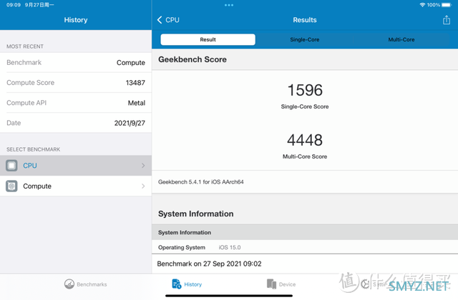The width and height of the screenshot is (458, 300).
Task: Open the Device icon in tab bar
Action: click(271, 284)
